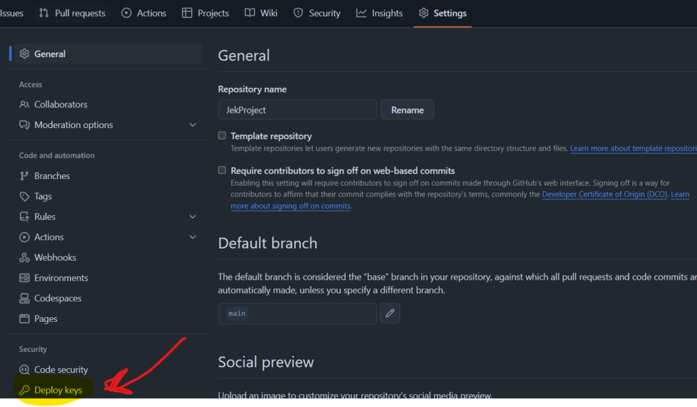Screen dimensions: 697x407
Task: Open the Issues tab
Action: [12, 14]
